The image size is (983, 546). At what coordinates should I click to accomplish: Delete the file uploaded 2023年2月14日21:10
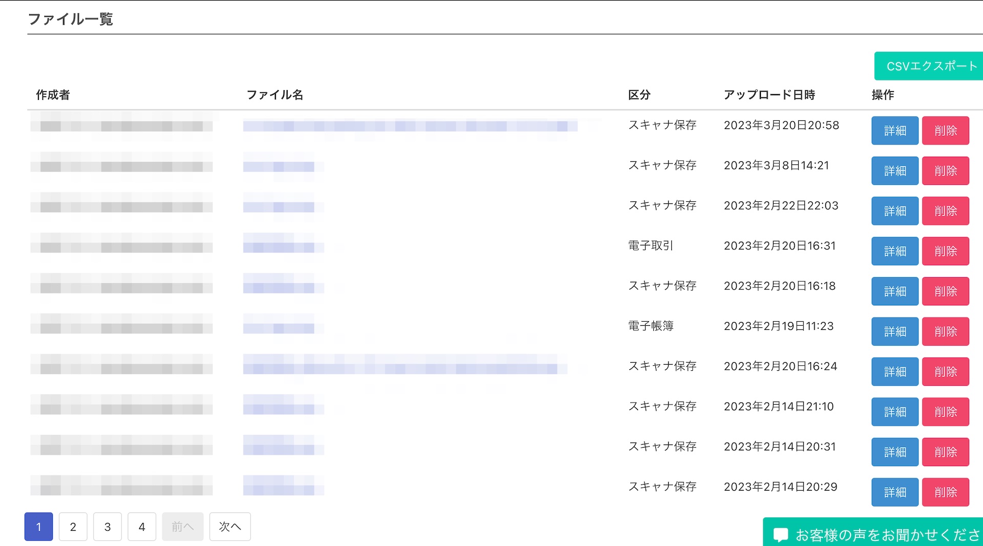(x=946, y=412)
